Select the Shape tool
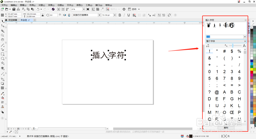The image size is (256, 139). click(2, 26)
